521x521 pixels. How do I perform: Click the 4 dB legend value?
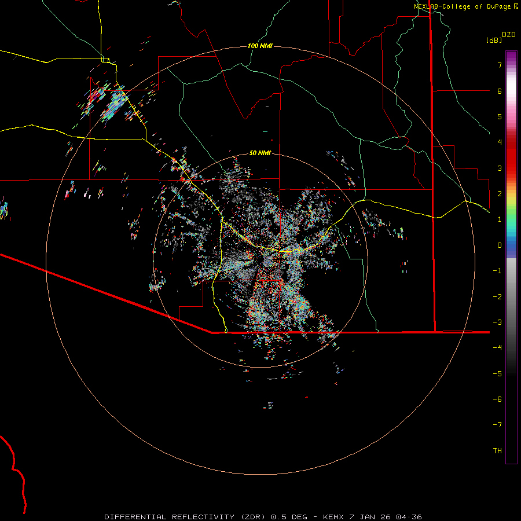click(500, 142)
